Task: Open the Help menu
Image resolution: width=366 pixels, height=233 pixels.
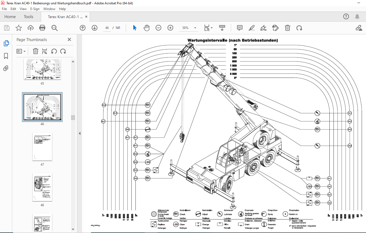Action: pyautogui.click(x=62, y=9)
